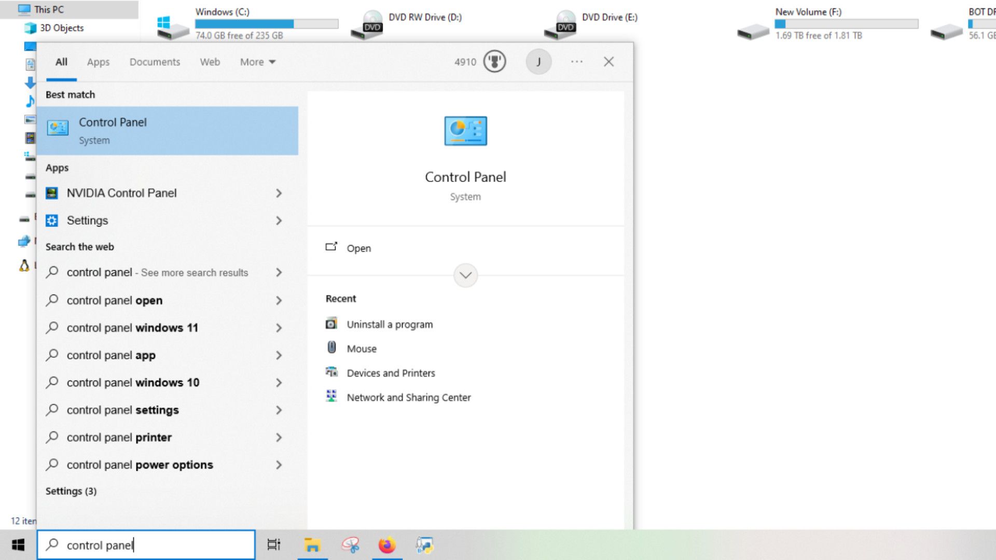Select the Windows (C:) drive icon

tap(173, 28)
